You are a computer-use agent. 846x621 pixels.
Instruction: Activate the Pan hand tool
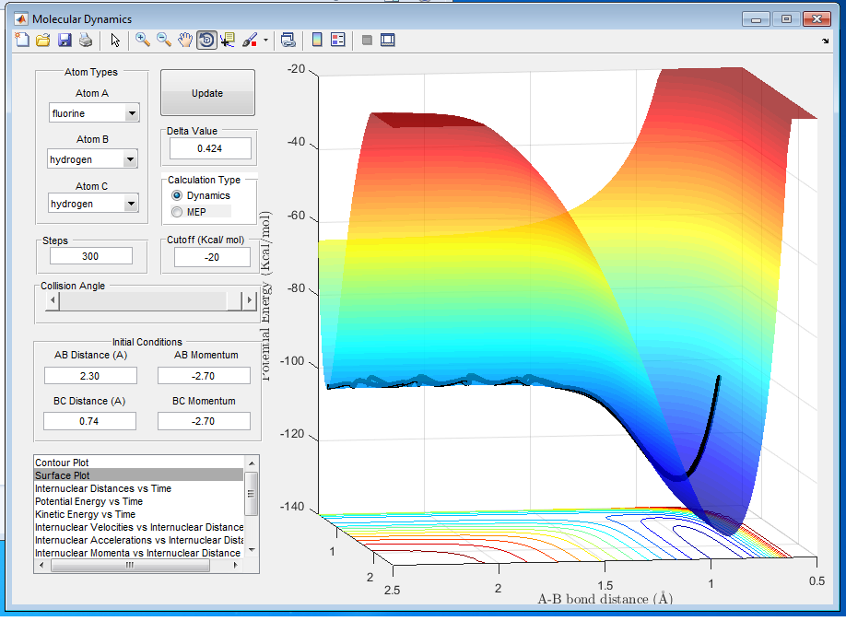tap(185, 40)
